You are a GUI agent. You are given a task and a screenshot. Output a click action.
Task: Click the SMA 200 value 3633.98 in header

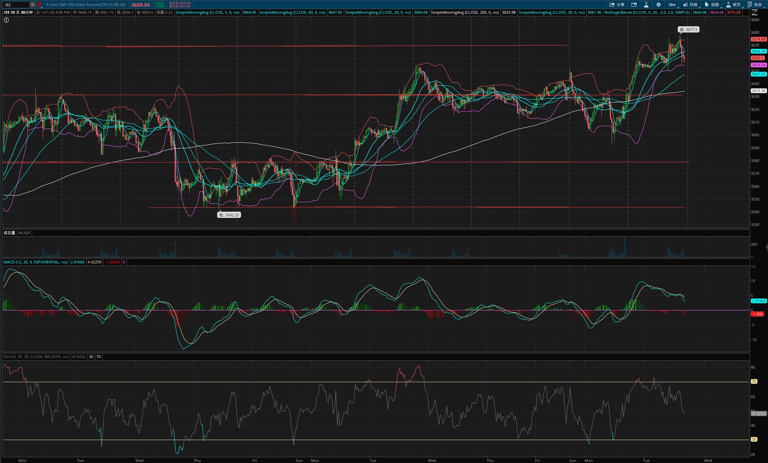(509, 12)
